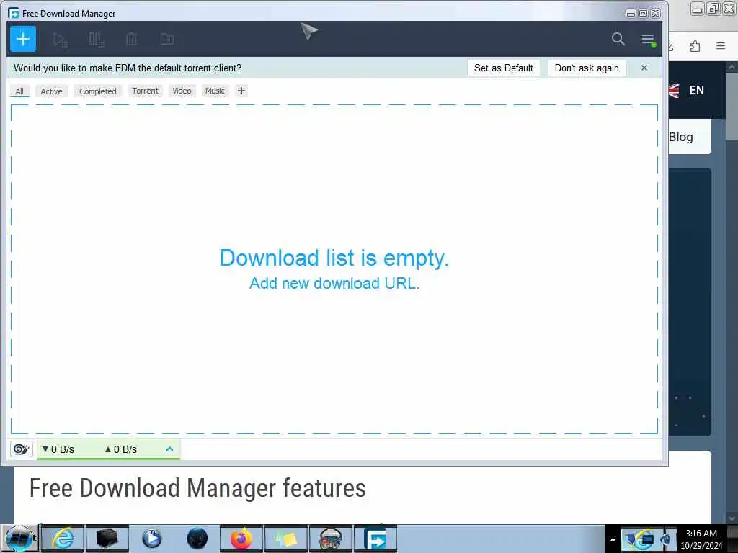The height and width of the screenshot is (553, 738).
Task: Open Internet Explorer from taskbar
Action: 63,539
